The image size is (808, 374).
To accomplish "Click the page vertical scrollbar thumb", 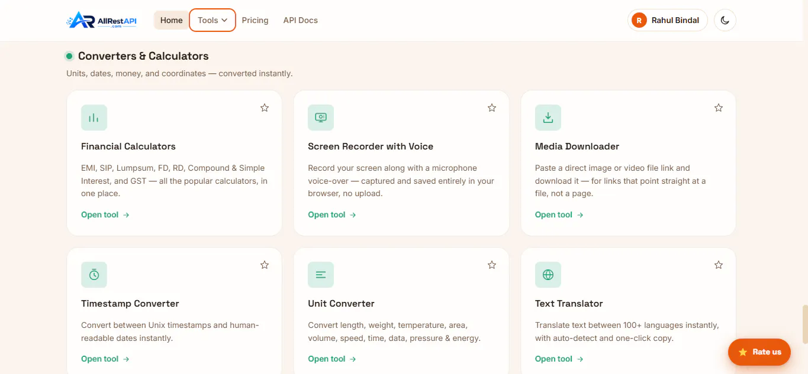I will [804, 324].
